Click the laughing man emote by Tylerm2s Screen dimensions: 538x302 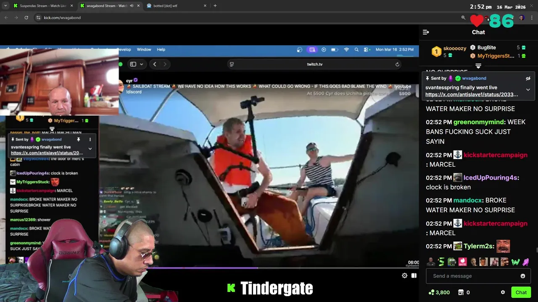503,246
